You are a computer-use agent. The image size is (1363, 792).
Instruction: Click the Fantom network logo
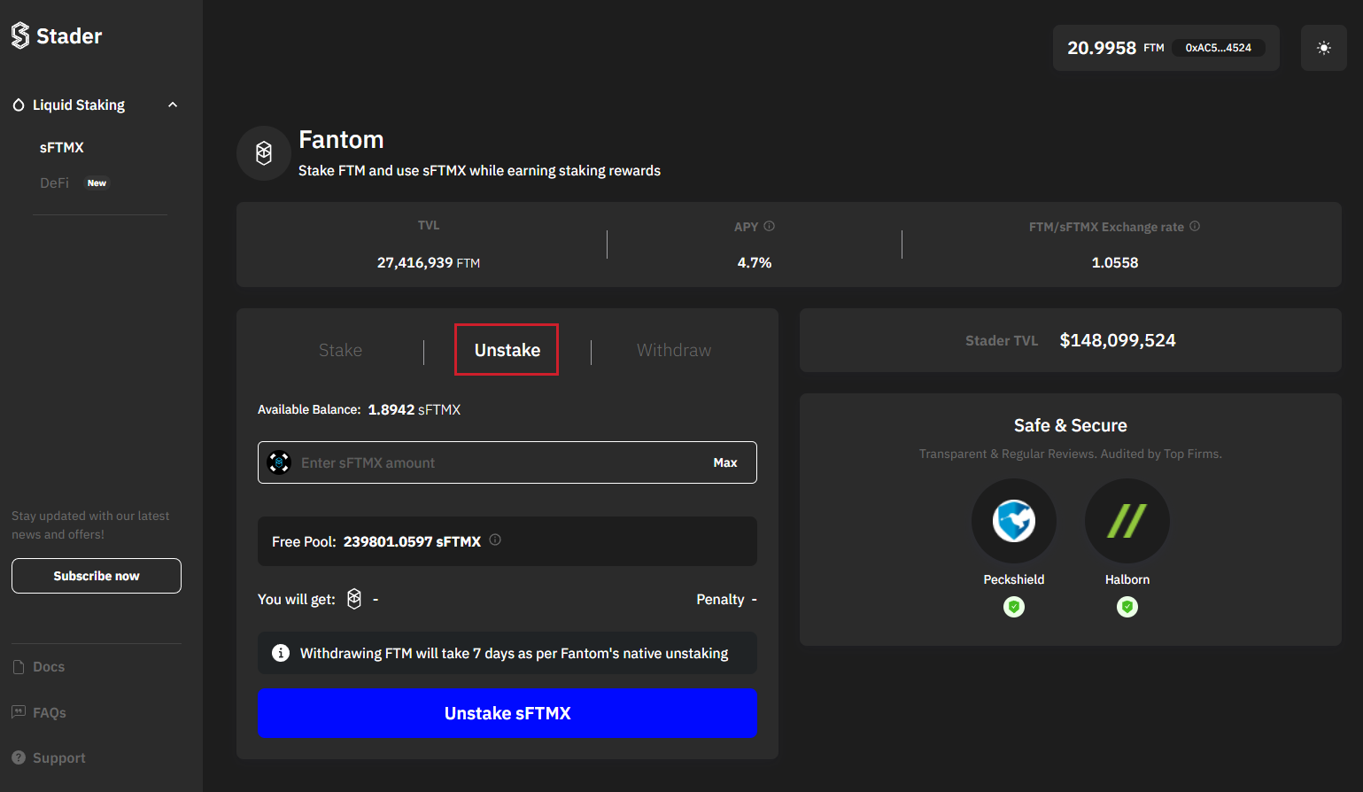[x=263, y=152]
